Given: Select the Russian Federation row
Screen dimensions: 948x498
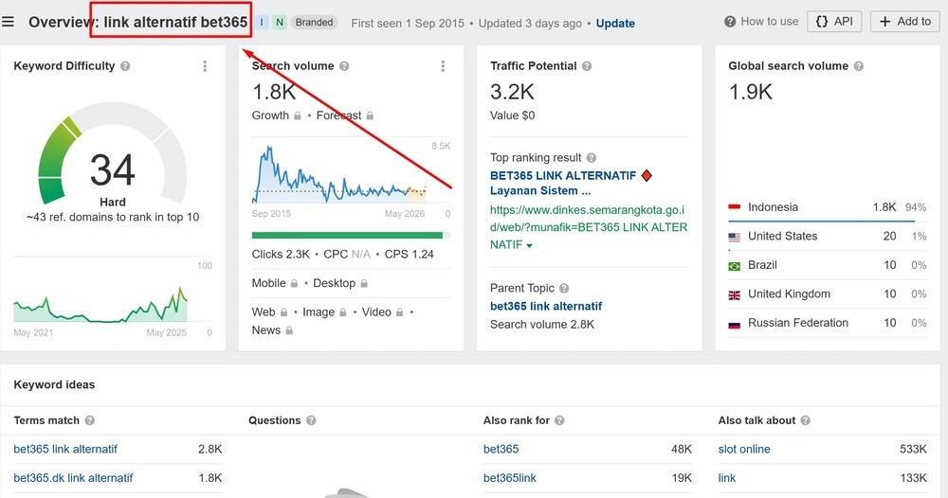Looking at the screenshot, I should point(827,323).
